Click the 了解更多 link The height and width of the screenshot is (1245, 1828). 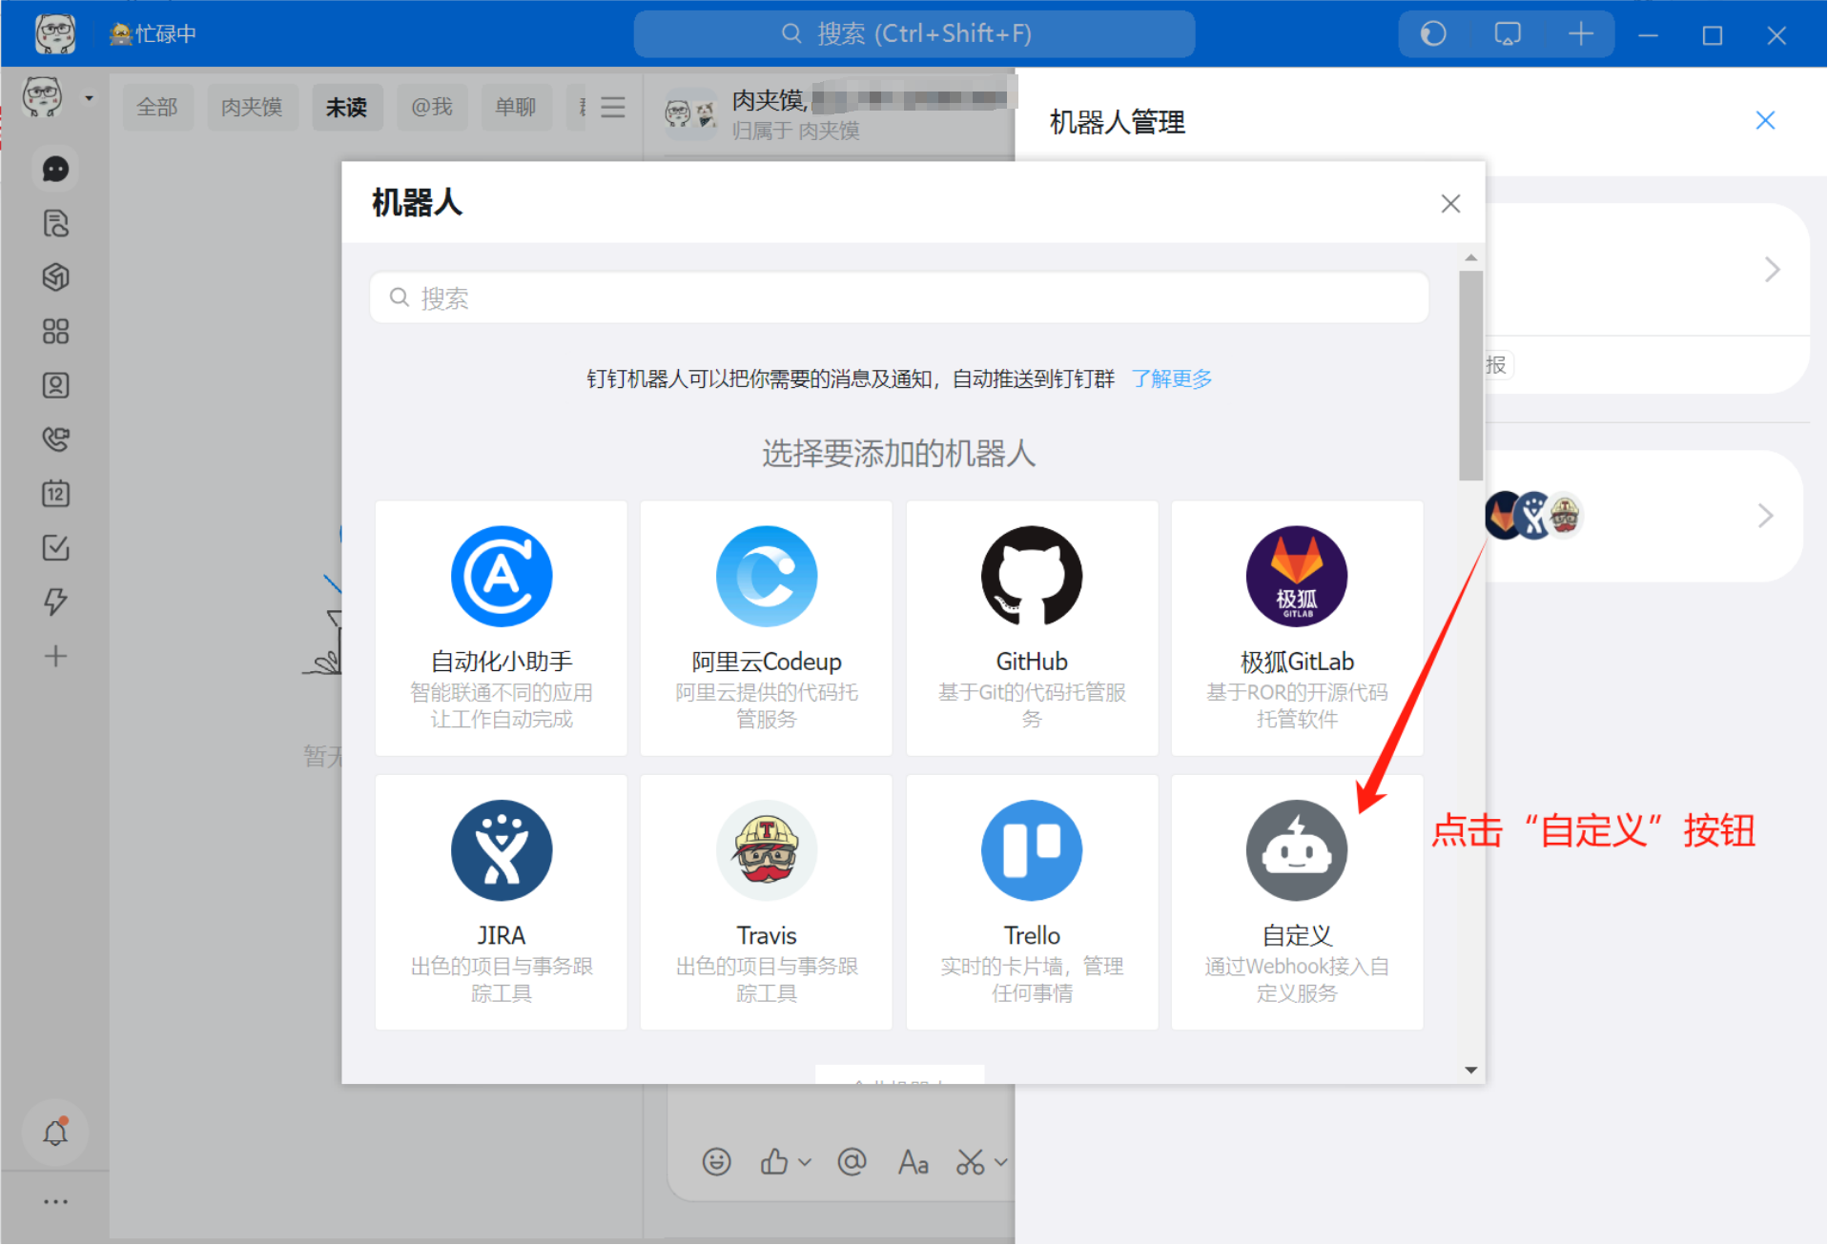1172,379
